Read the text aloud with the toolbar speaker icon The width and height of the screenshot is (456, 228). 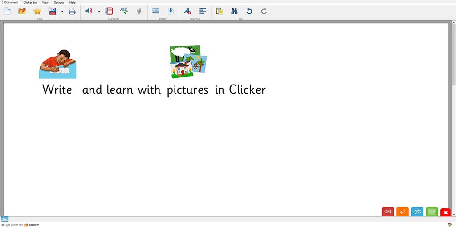tap(89, 11)
